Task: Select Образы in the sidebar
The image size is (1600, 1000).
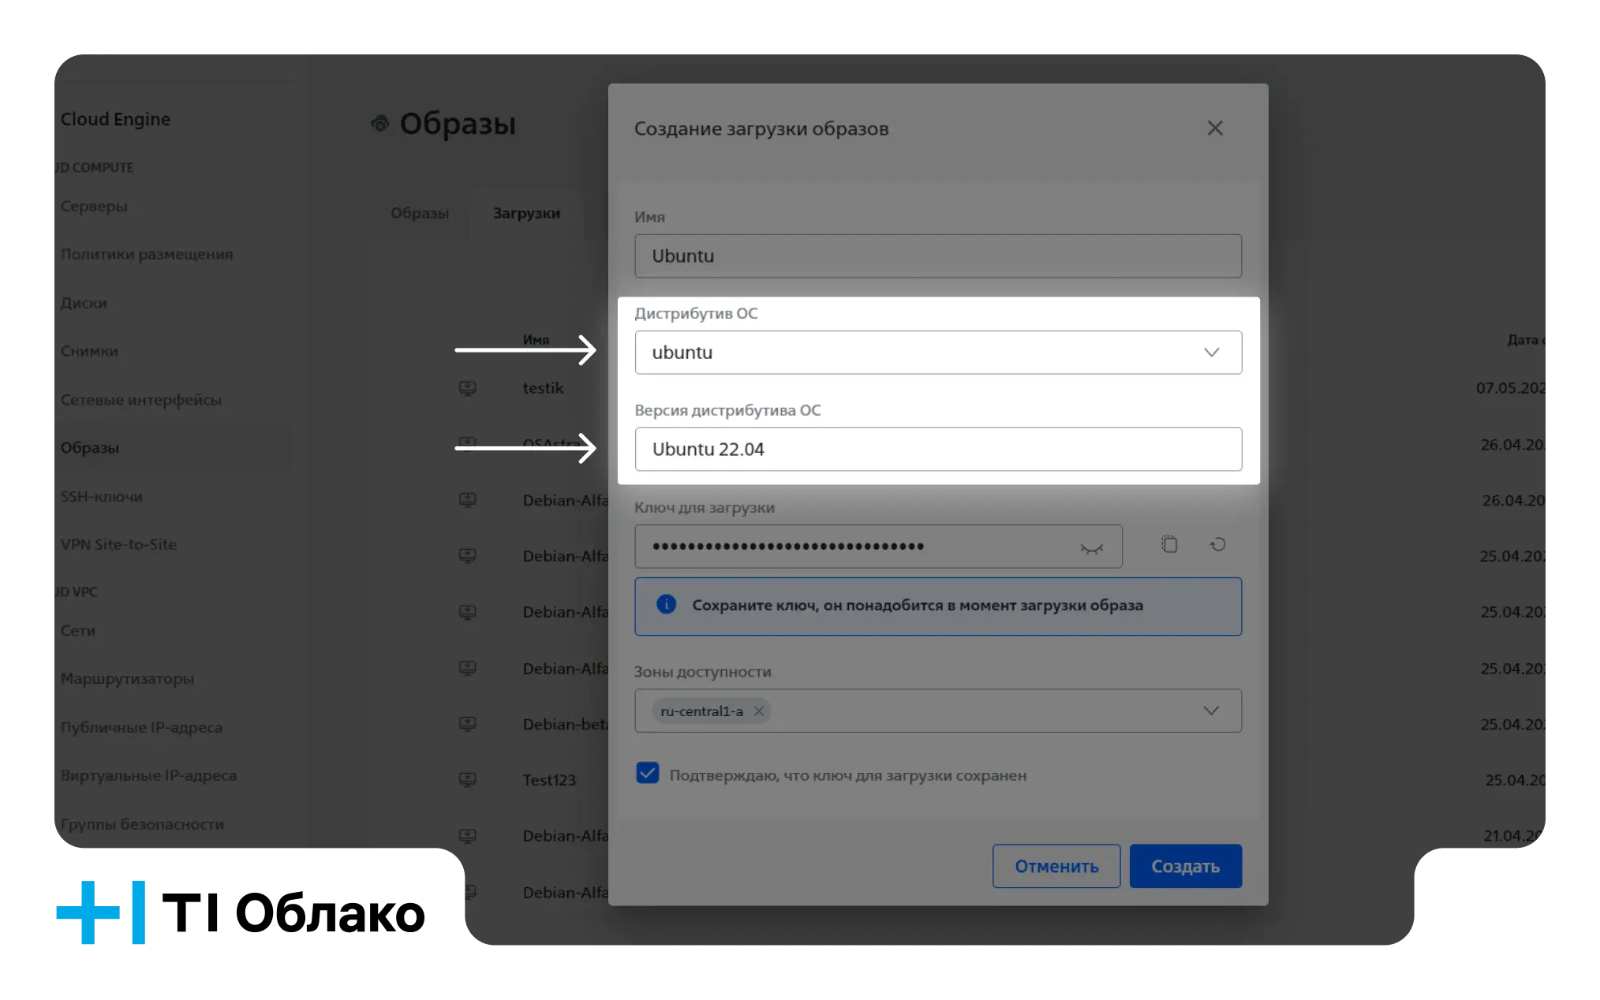Action: coord(90,448)
